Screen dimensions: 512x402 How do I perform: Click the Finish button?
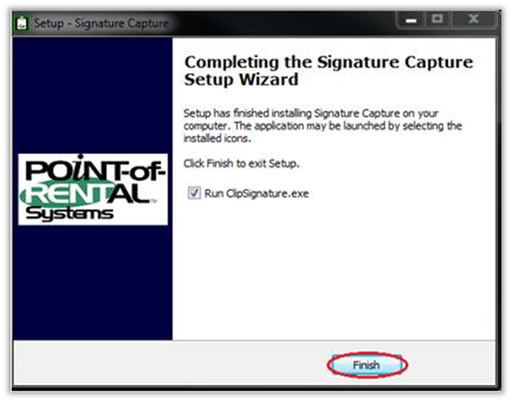(x=367, y=365)
